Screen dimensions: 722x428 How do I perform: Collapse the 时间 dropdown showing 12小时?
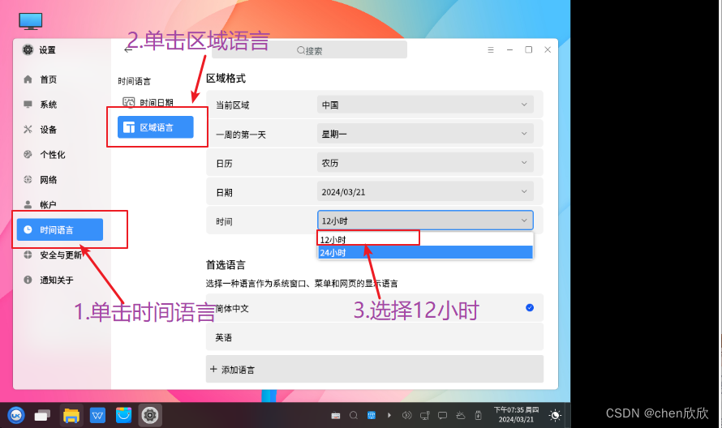tap(425, 220)
